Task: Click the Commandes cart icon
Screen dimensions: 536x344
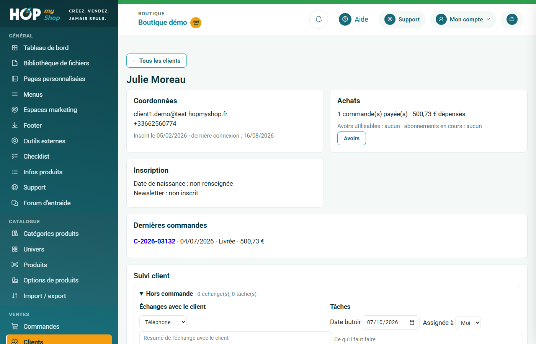Action: (15, 326)
